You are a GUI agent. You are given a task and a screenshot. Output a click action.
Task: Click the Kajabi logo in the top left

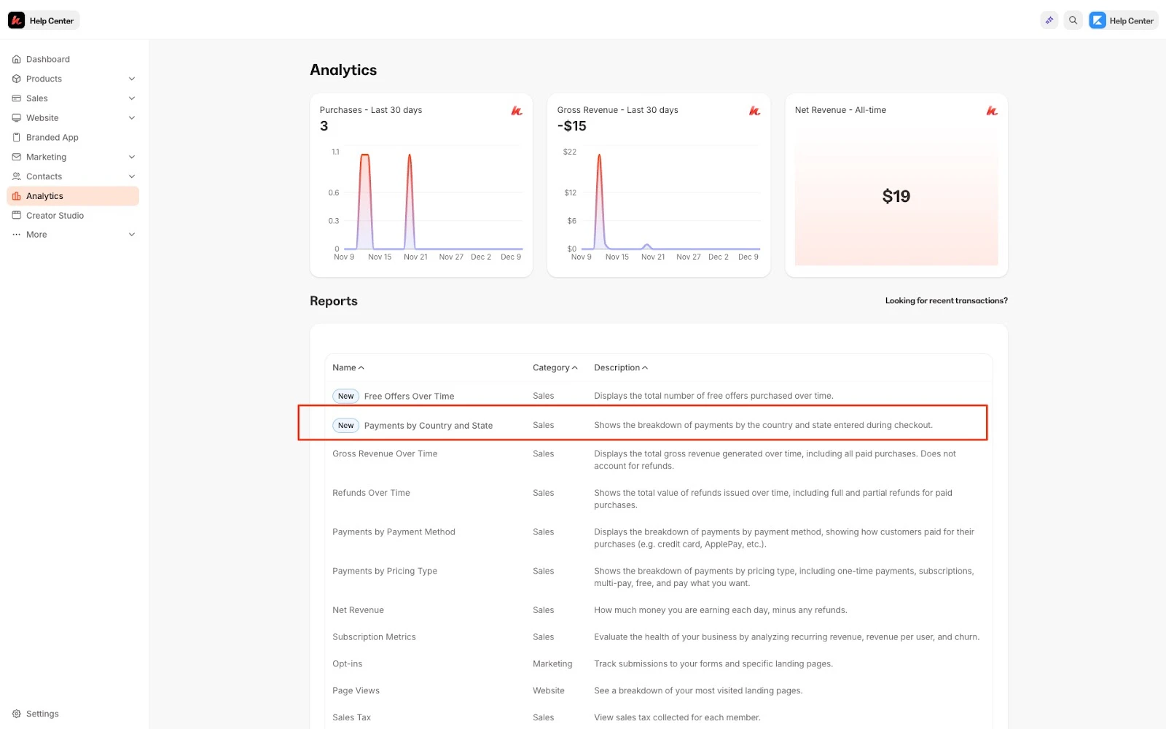(16, 20)
